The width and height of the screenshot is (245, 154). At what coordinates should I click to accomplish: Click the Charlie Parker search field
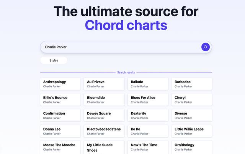(119, 47)
